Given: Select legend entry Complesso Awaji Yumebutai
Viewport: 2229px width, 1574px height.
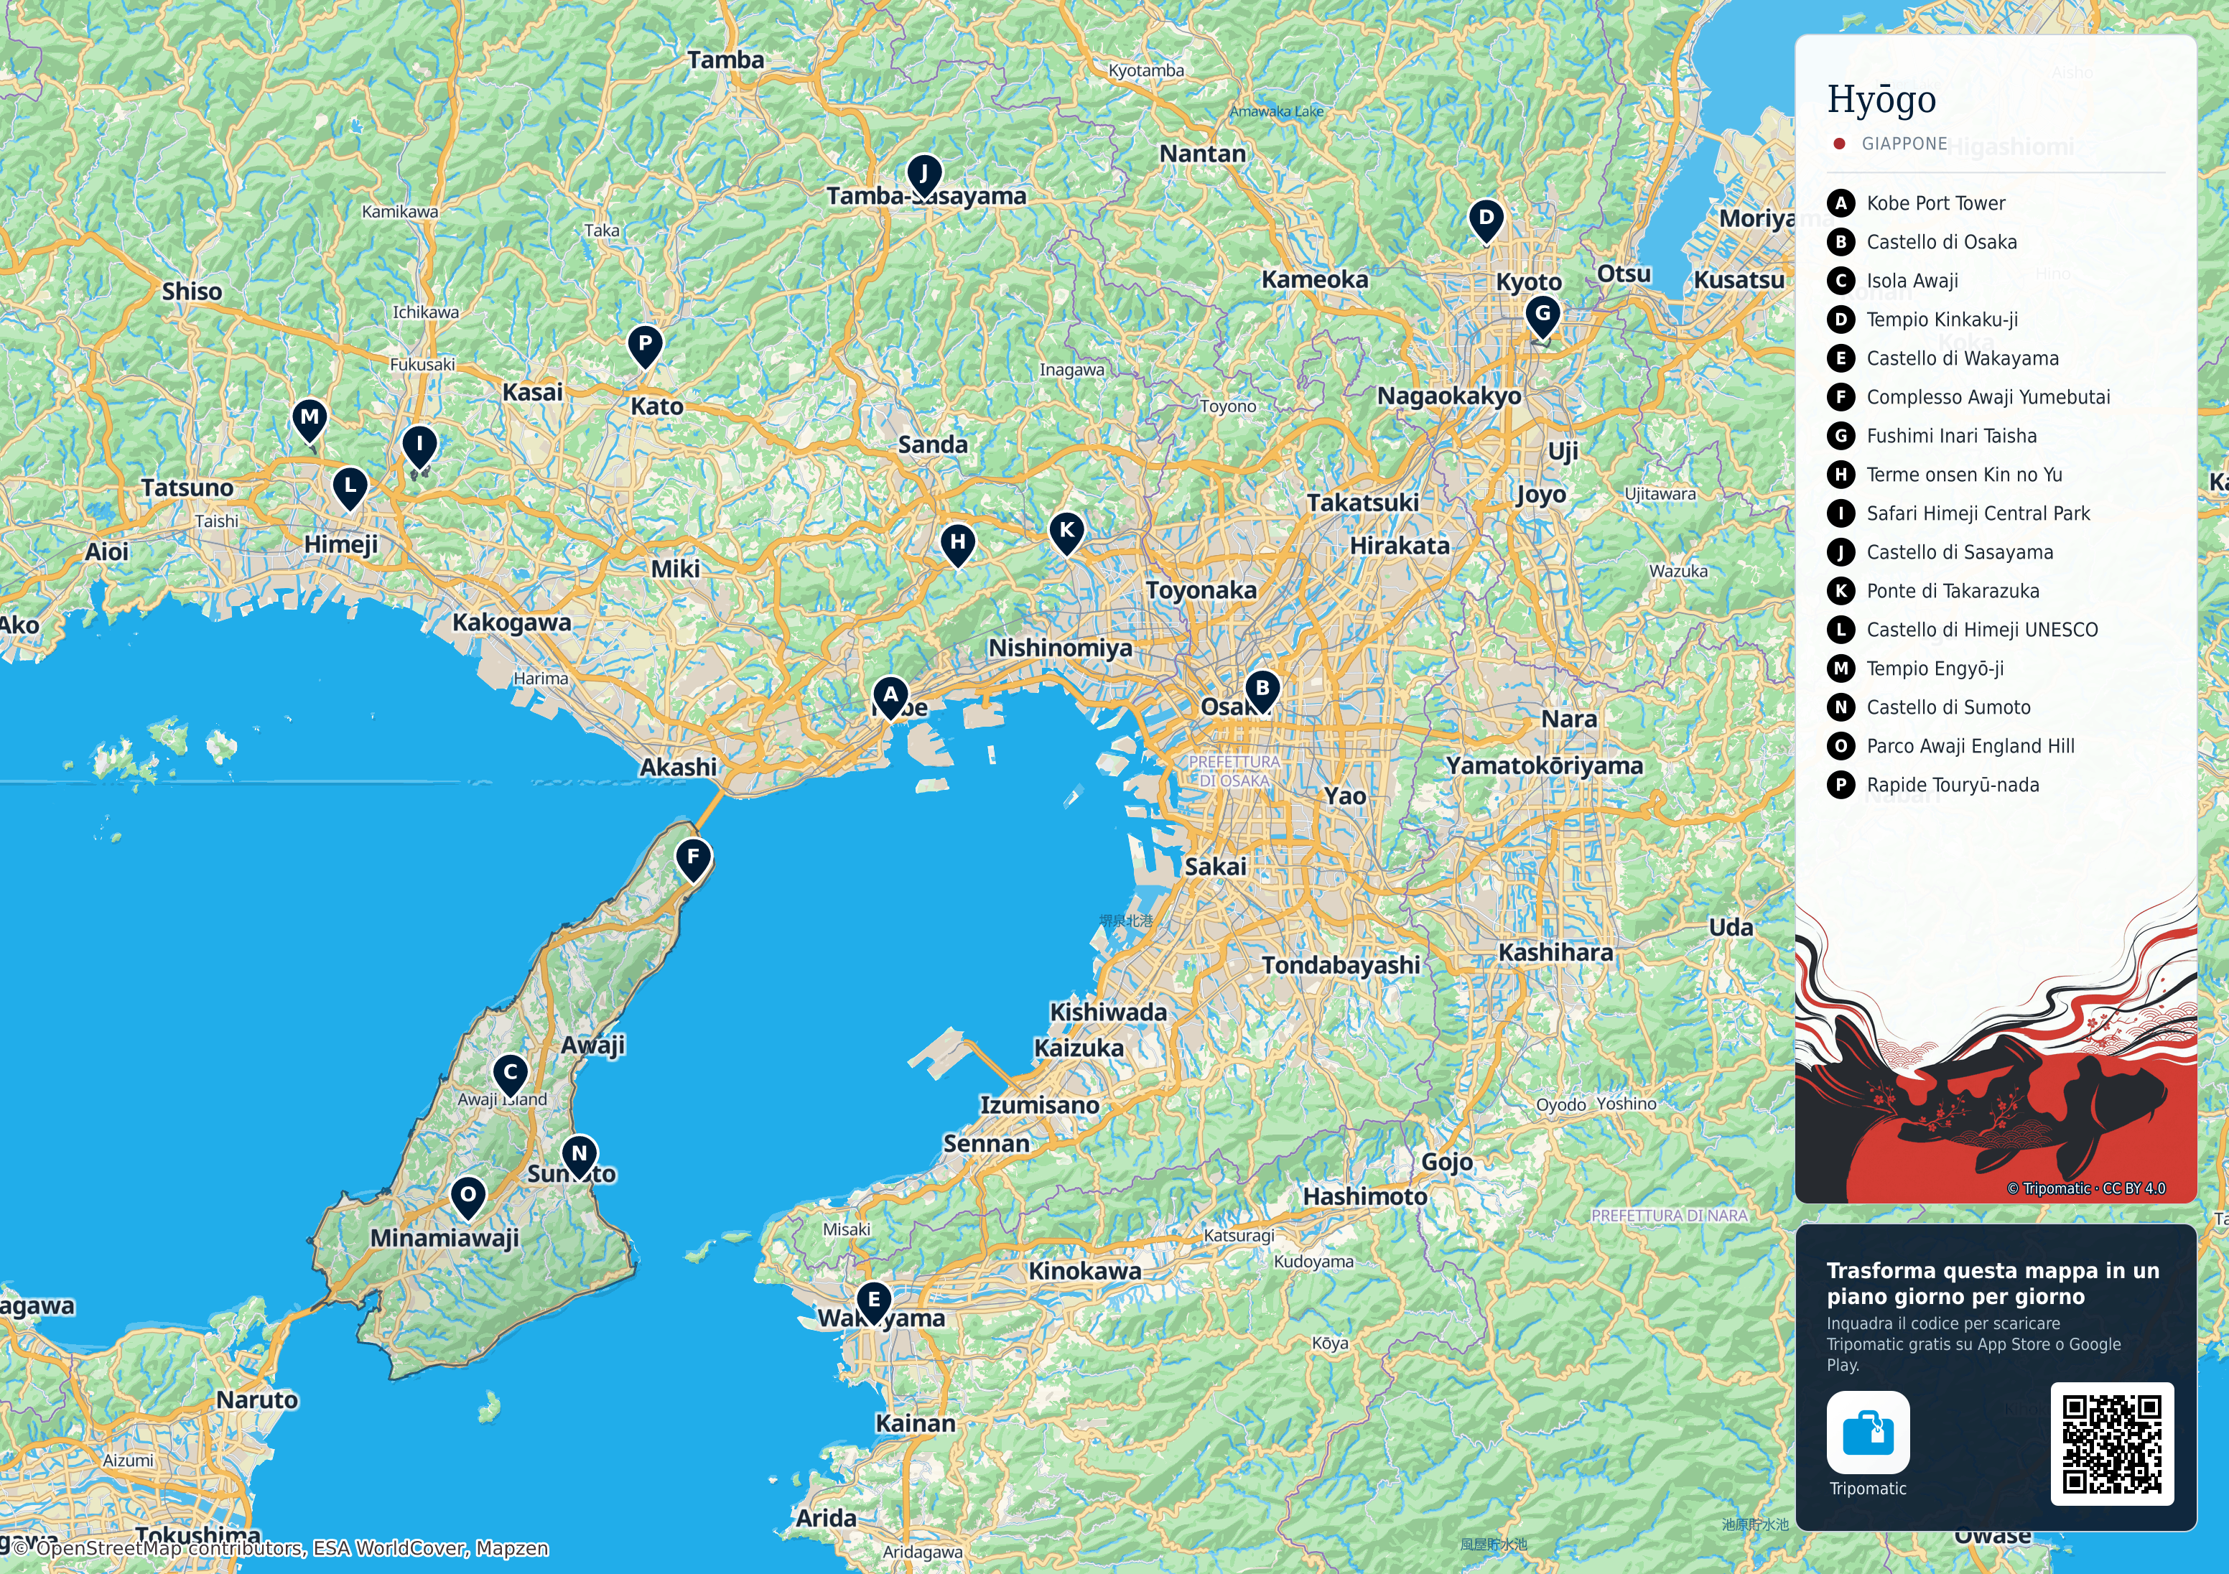Looking at the screenshot, I should coord(1969,397).
